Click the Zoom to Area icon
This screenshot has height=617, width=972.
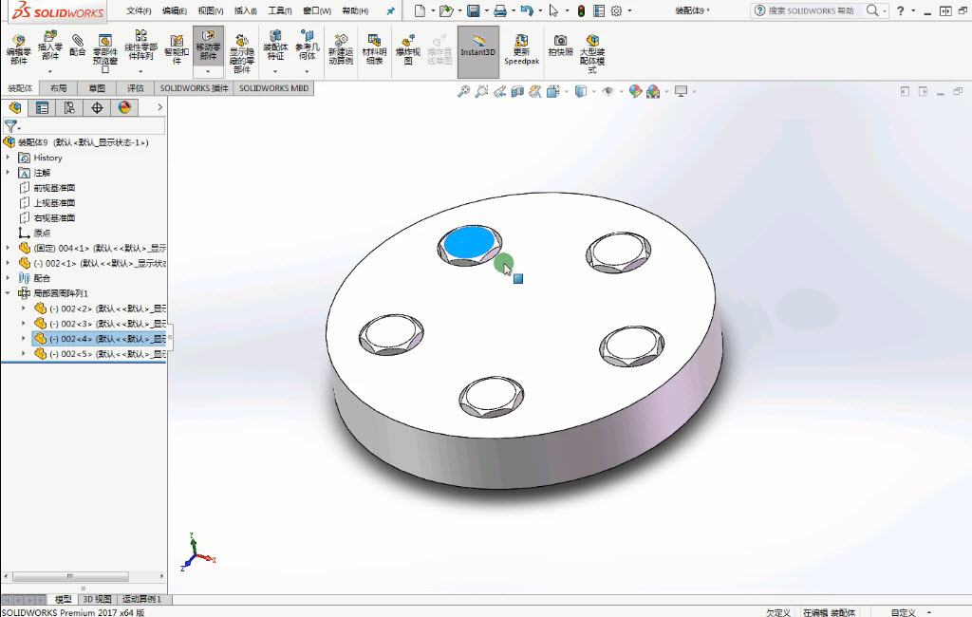tap(481, 92)
